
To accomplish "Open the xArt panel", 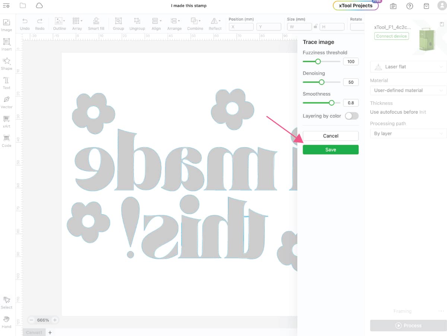I will click(7, 121).
